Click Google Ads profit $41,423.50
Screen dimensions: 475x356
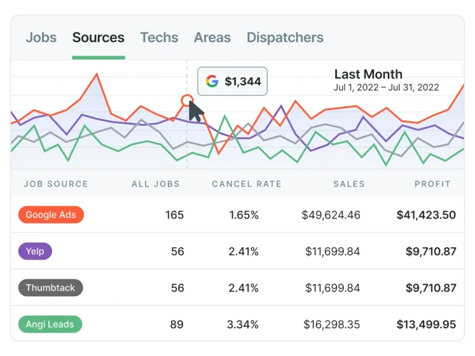click(x=426, y=215)
